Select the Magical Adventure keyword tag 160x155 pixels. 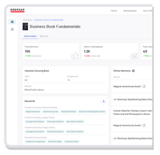33,111
